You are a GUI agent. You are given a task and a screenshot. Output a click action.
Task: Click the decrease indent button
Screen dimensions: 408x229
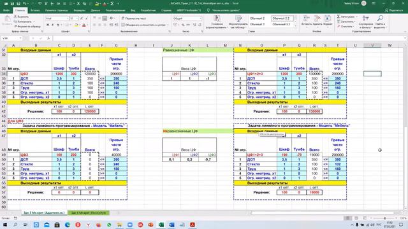[111, 25]
